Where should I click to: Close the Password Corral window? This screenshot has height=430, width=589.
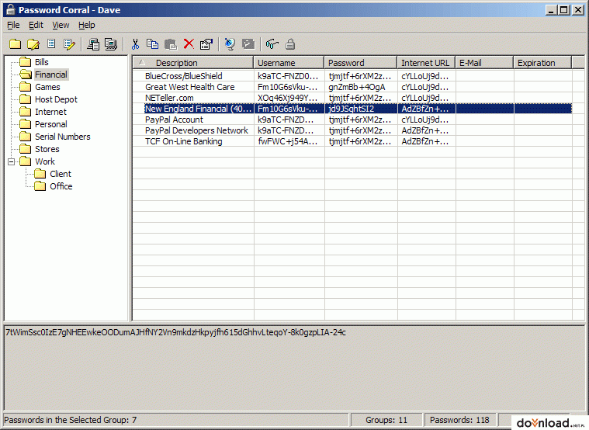click(x=577, y=10)
